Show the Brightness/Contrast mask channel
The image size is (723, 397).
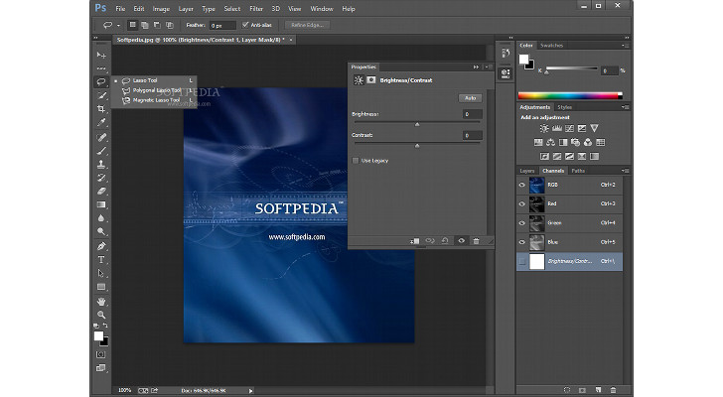click(x=522, y=261)
